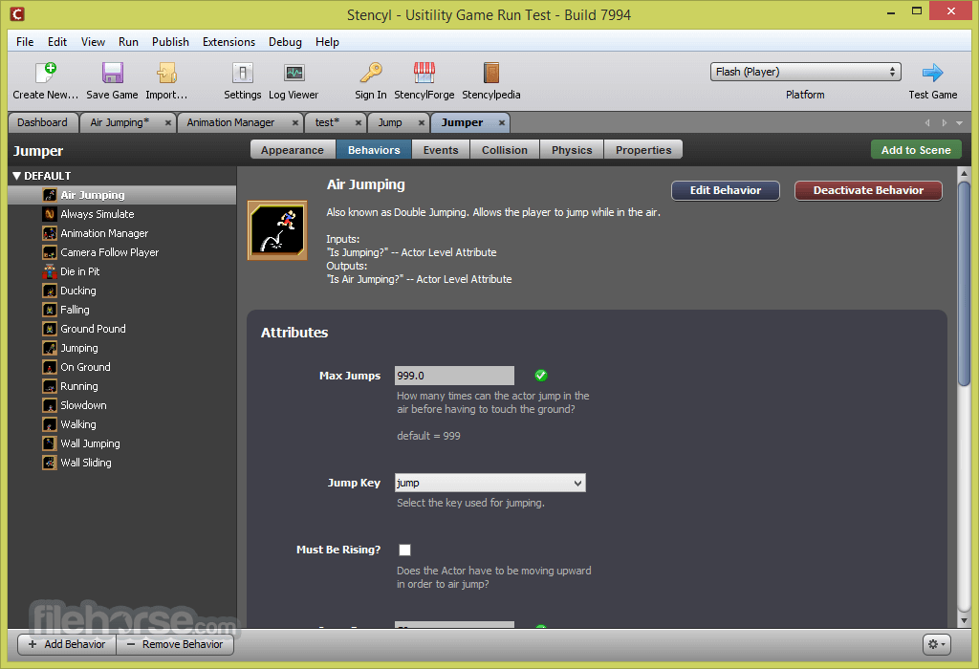
Task: Select the Die in Pit behavior
Action: click(x=122, y=271)
